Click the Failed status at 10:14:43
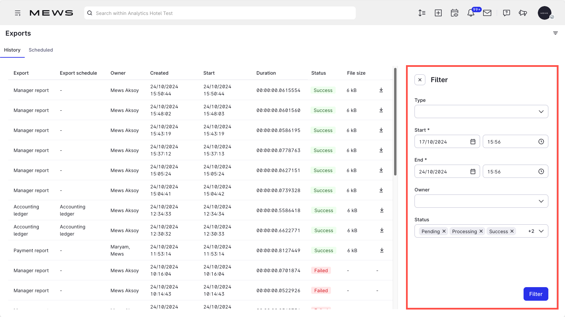 (321, 291)
